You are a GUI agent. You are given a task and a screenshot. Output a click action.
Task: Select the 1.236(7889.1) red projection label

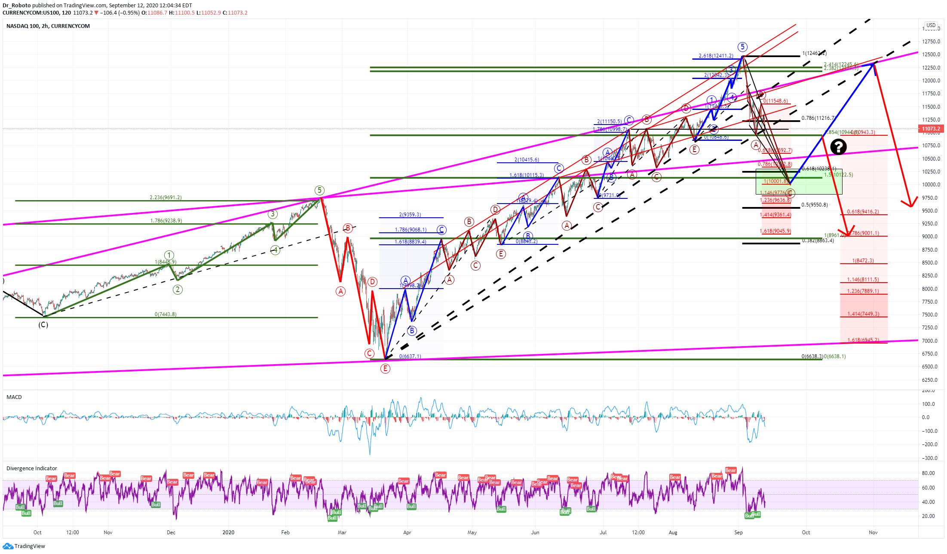tap(863, 291)
